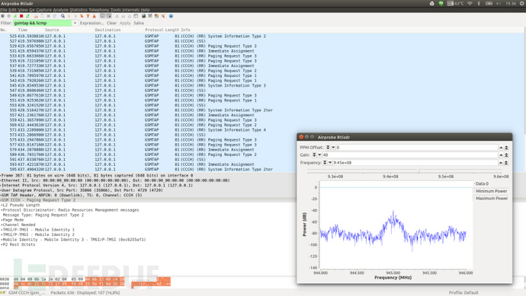Go forward with the right arrow icon
This screenshot has width=526, height=296.
(75, 16)
